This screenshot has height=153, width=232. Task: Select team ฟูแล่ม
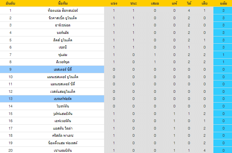pyautogui.click(x=63, y=55)
